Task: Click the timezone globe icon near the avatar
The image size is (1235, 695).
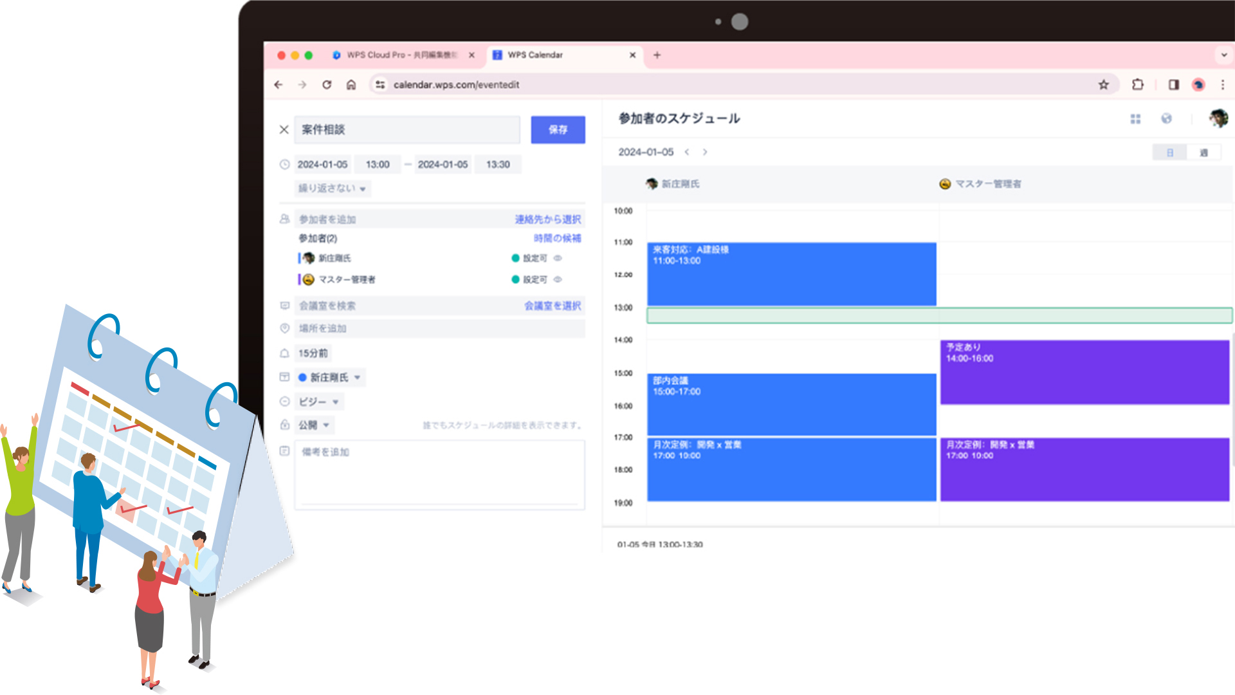Action: (1167, 118)
